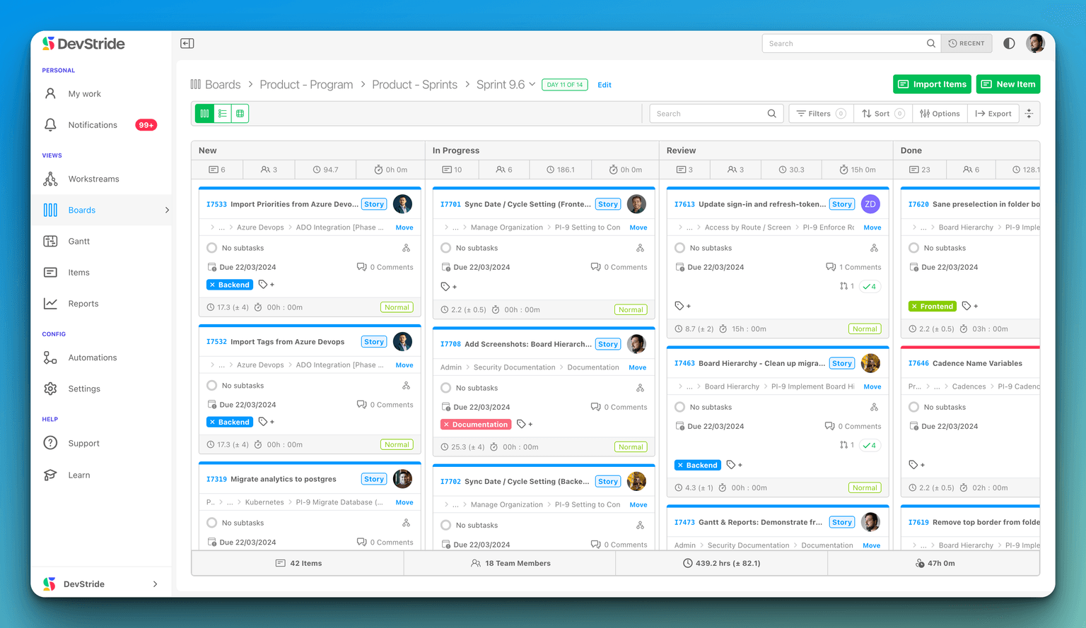This screenshot has height=628, width=1086.
Task: Navigate to Product - Sprints breadcrumb
Action: click(414, 84)
